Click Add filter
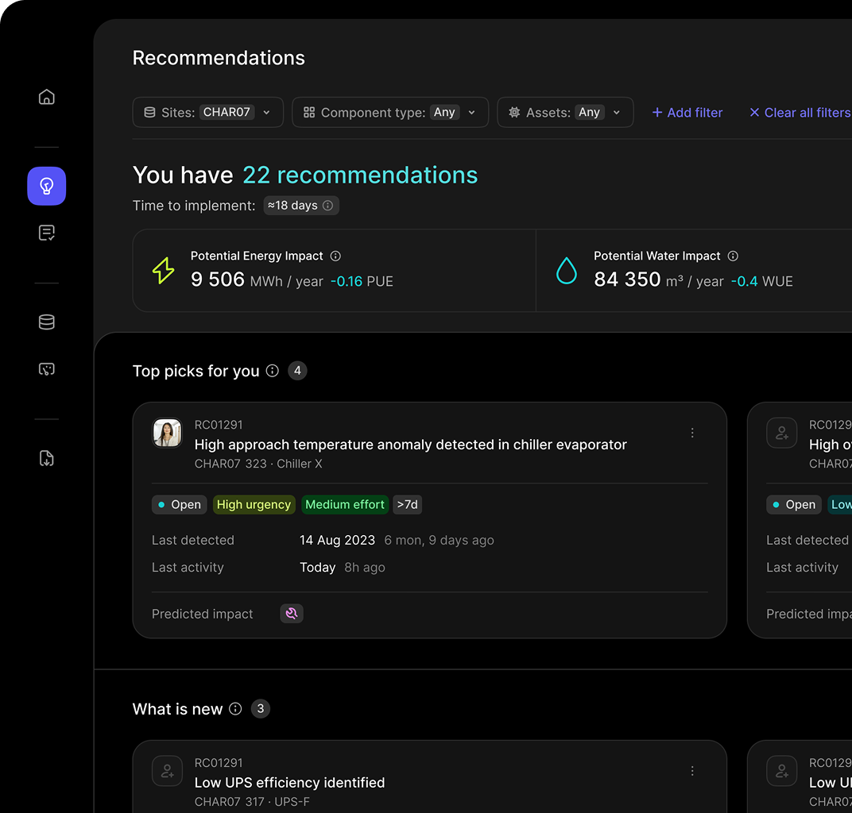Image resolution: width=852 pixels, height=813 pixels. tap(687, 113)
